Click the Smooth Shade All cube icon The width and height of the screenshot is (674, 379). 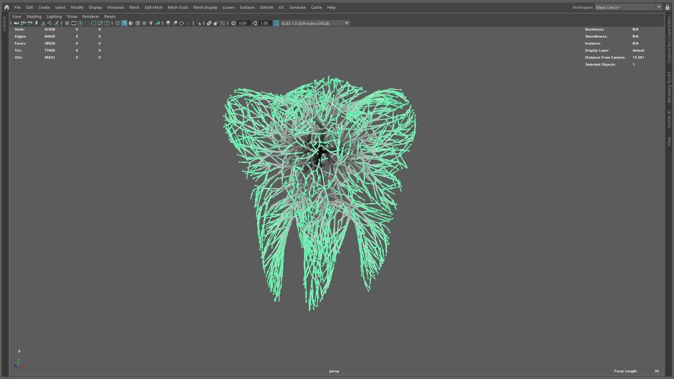[x=124, y=23]
